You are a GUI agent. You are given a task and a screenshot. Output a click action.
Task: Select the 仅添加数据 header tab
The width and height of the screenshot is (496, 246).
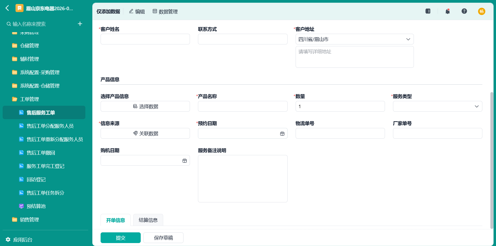108,12
